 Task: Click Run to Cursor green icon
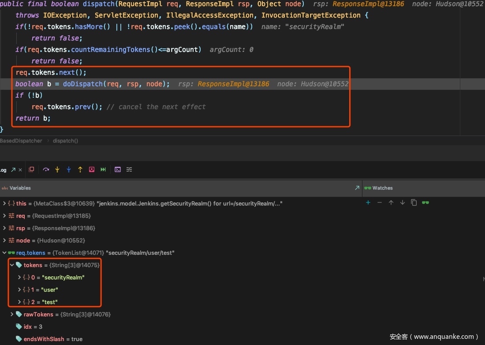point(103,169)
